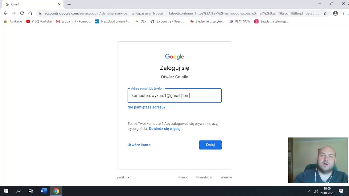Open Windows taskbar search

click(x=19, y=191)
